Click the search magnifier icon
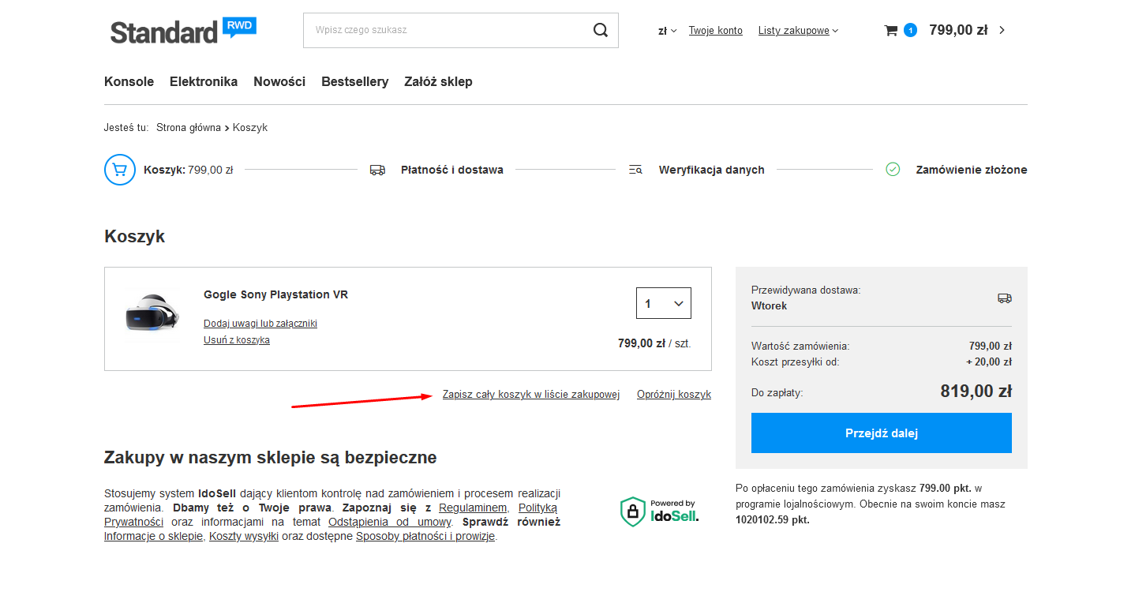The width and height of the screenshot is (1135, 592). [x=601, y=30]
